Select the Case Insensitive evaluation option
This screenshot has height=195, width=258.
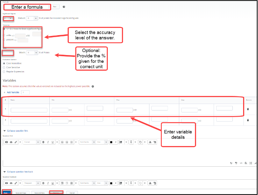(4, 63)
